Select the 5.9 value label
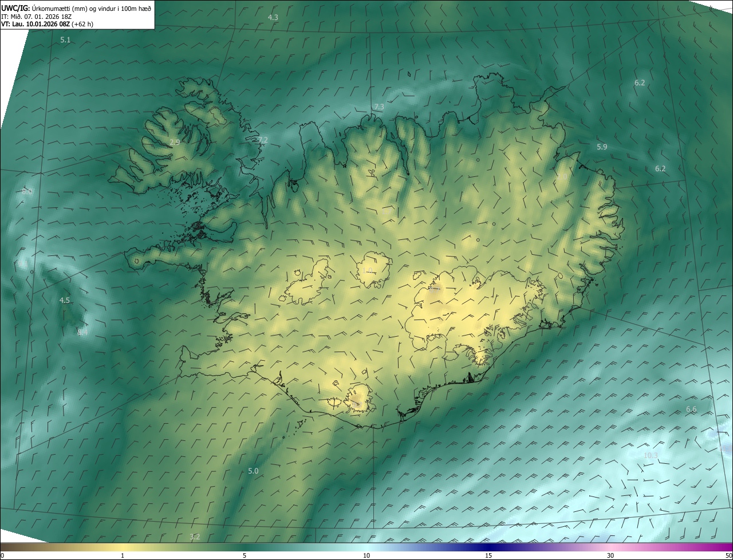 (x=602, y=147)
